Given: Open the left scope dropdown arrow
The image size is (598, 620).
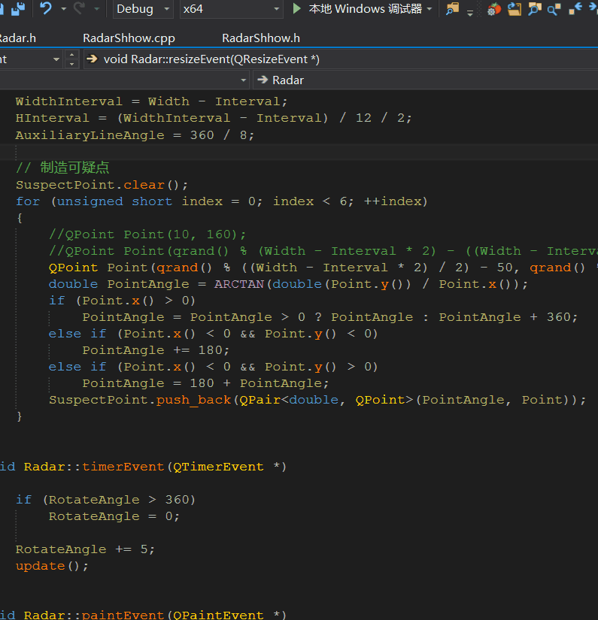Looking at the screenshot, I should coord(56,59).
